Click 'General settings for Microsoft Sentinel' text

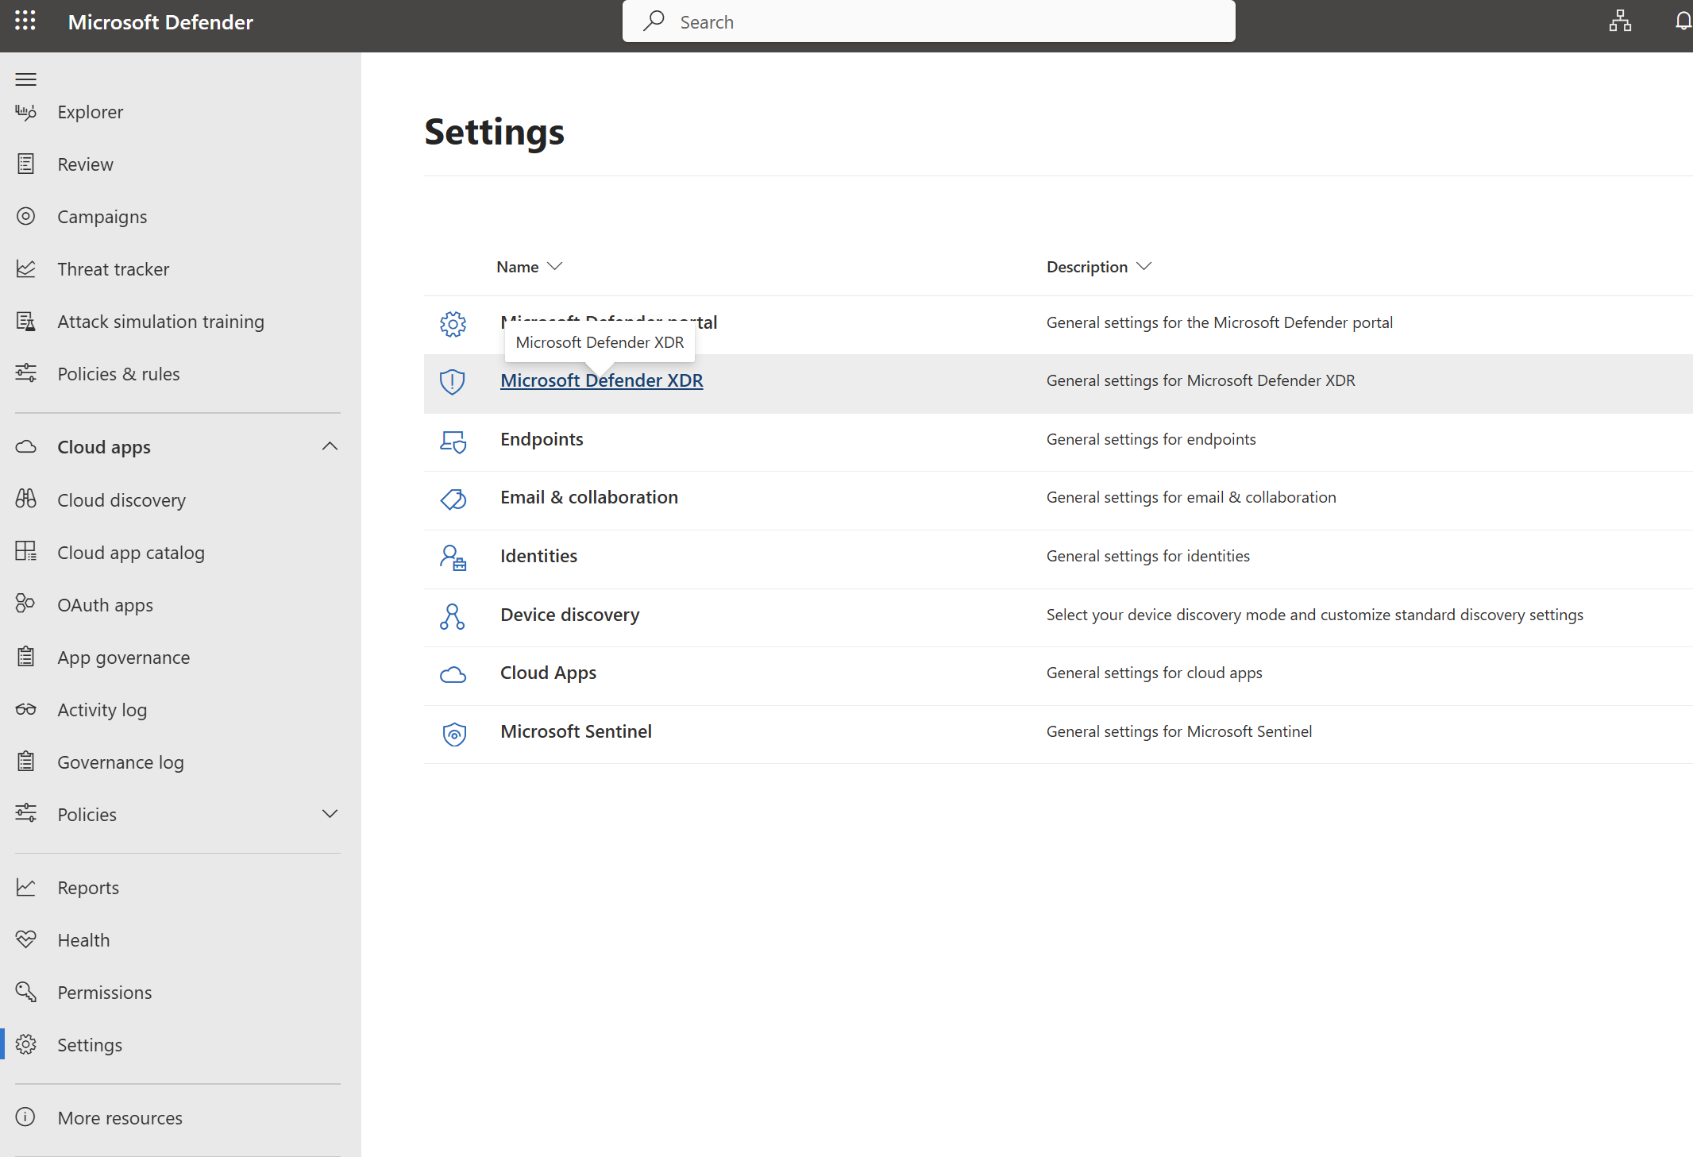click(x=1178, y=731)
